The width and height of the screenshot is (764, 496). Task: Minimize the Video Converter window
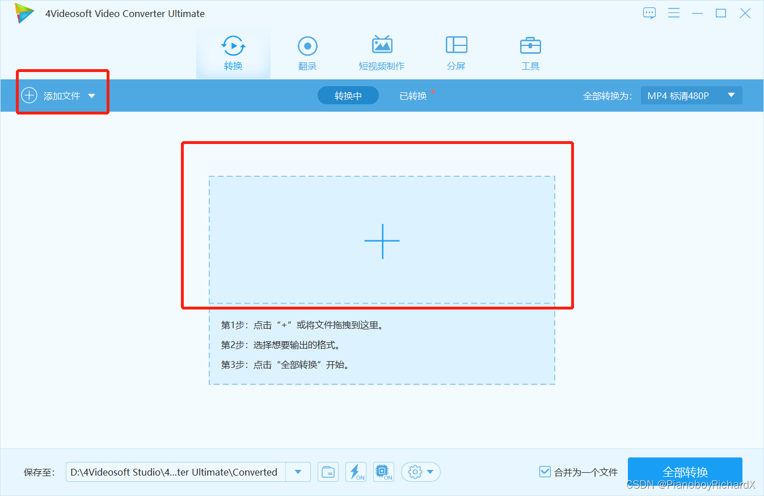tap(698, 13)
